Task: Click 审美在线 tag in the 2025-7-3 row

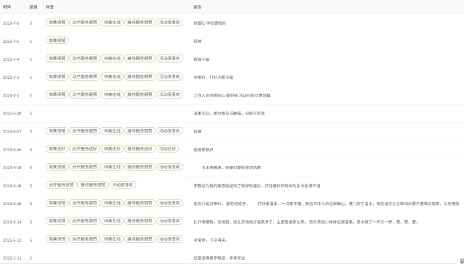Action: (112, 76)
